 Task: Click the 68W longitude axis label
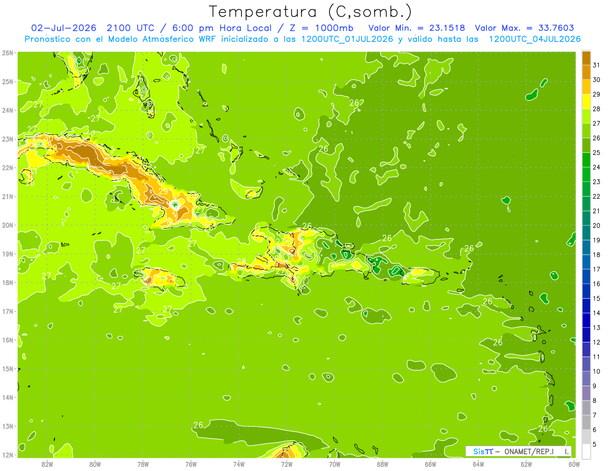pos(382,464)
